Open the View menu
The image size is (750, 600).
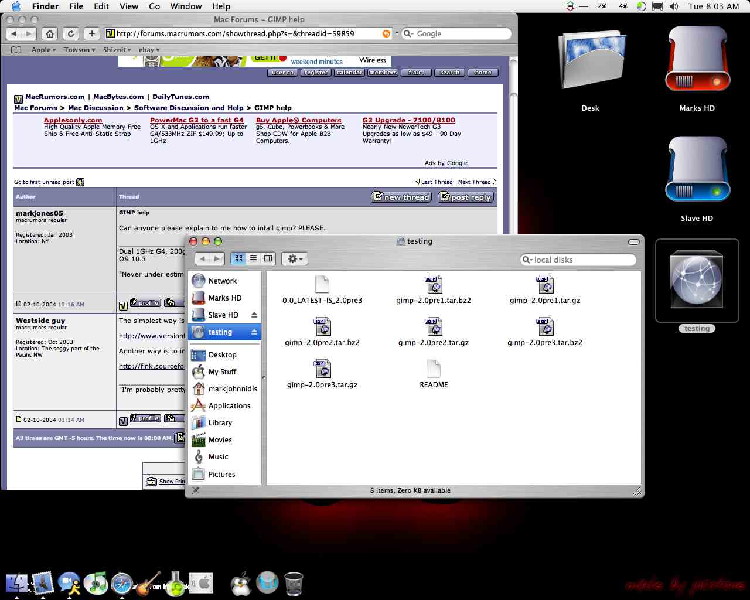[x=129, y=6]
